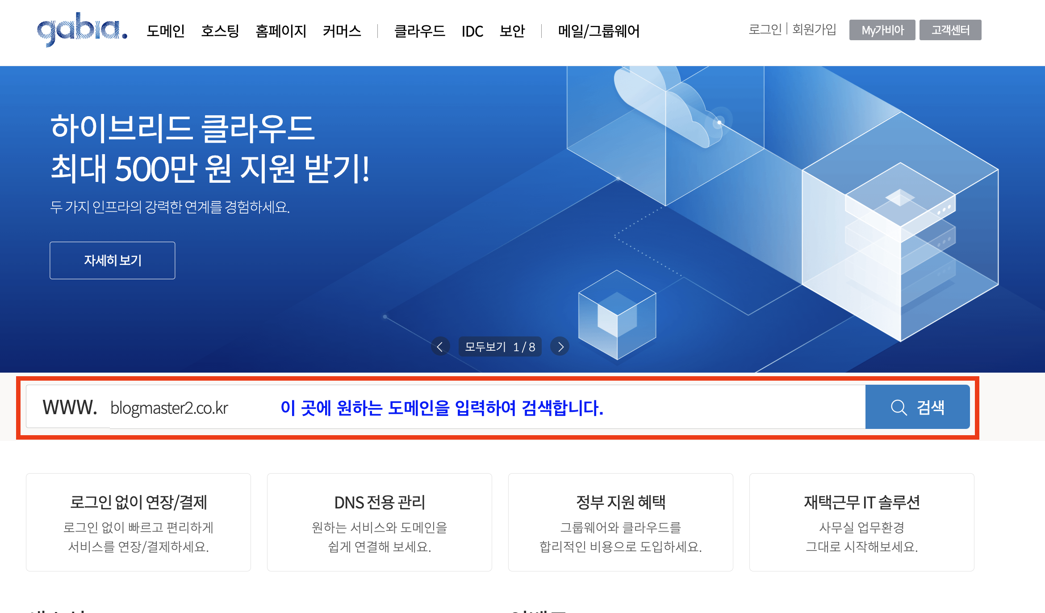
Task: Go to the next banner slide
Action: coord(560,347)
